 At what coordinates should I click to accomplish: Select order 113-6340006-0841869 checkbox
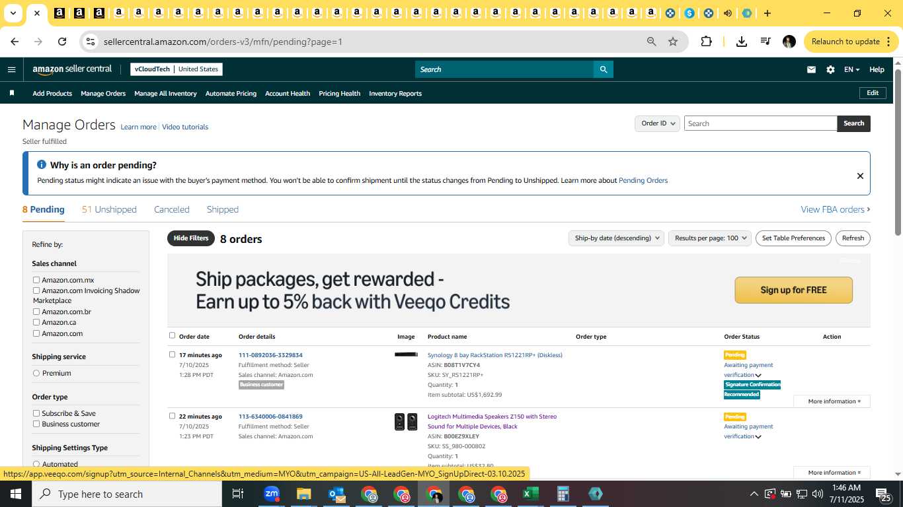pyautogui.click(x=173, y=416)
